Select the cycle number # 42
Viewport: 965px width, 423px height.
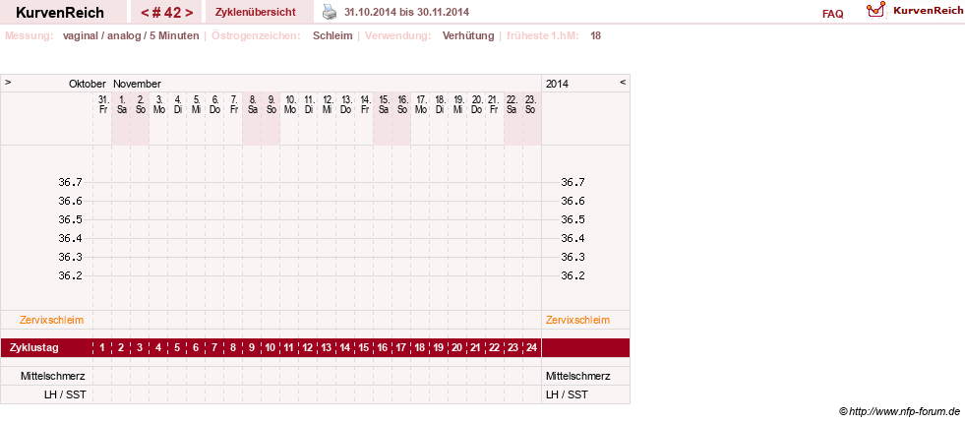coord(166,13)
